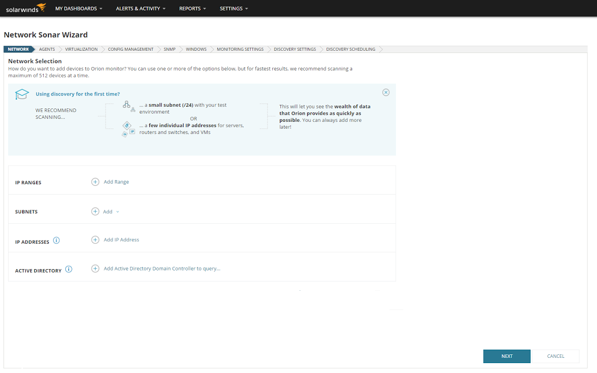
Task: Click the plus icon in Subnets row
Action: [x=95, y=212]
